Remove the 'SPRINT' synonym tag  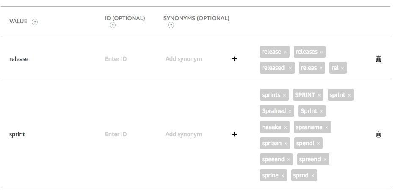point(319,95)
